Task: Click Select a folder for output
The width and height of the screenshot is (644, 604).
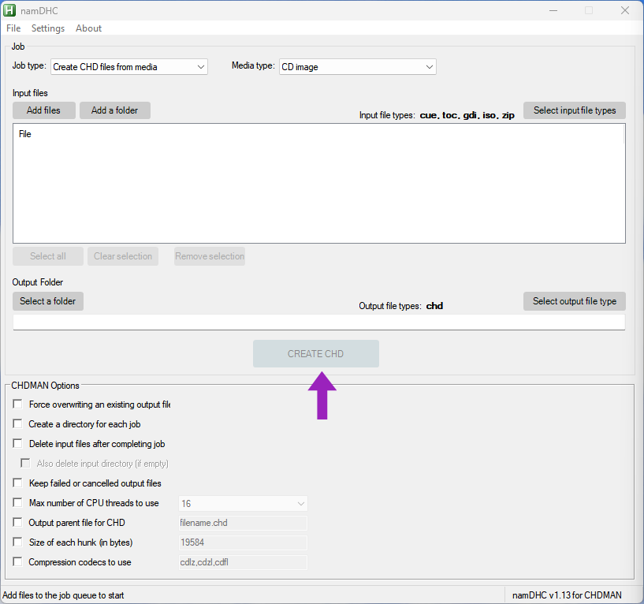Action: tap(48, 301)
